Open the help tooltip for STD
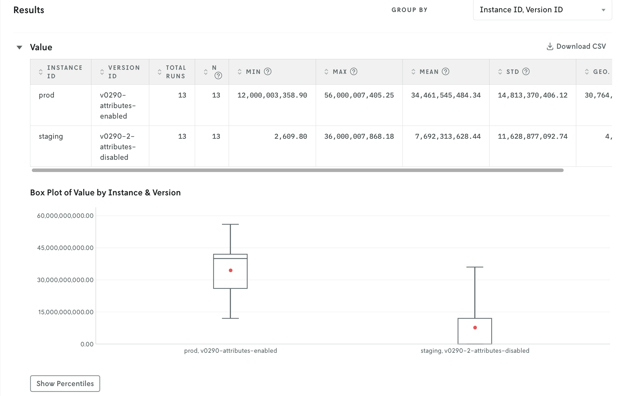Viewport: 618px width, 396px height. click(x=526, y=71)
